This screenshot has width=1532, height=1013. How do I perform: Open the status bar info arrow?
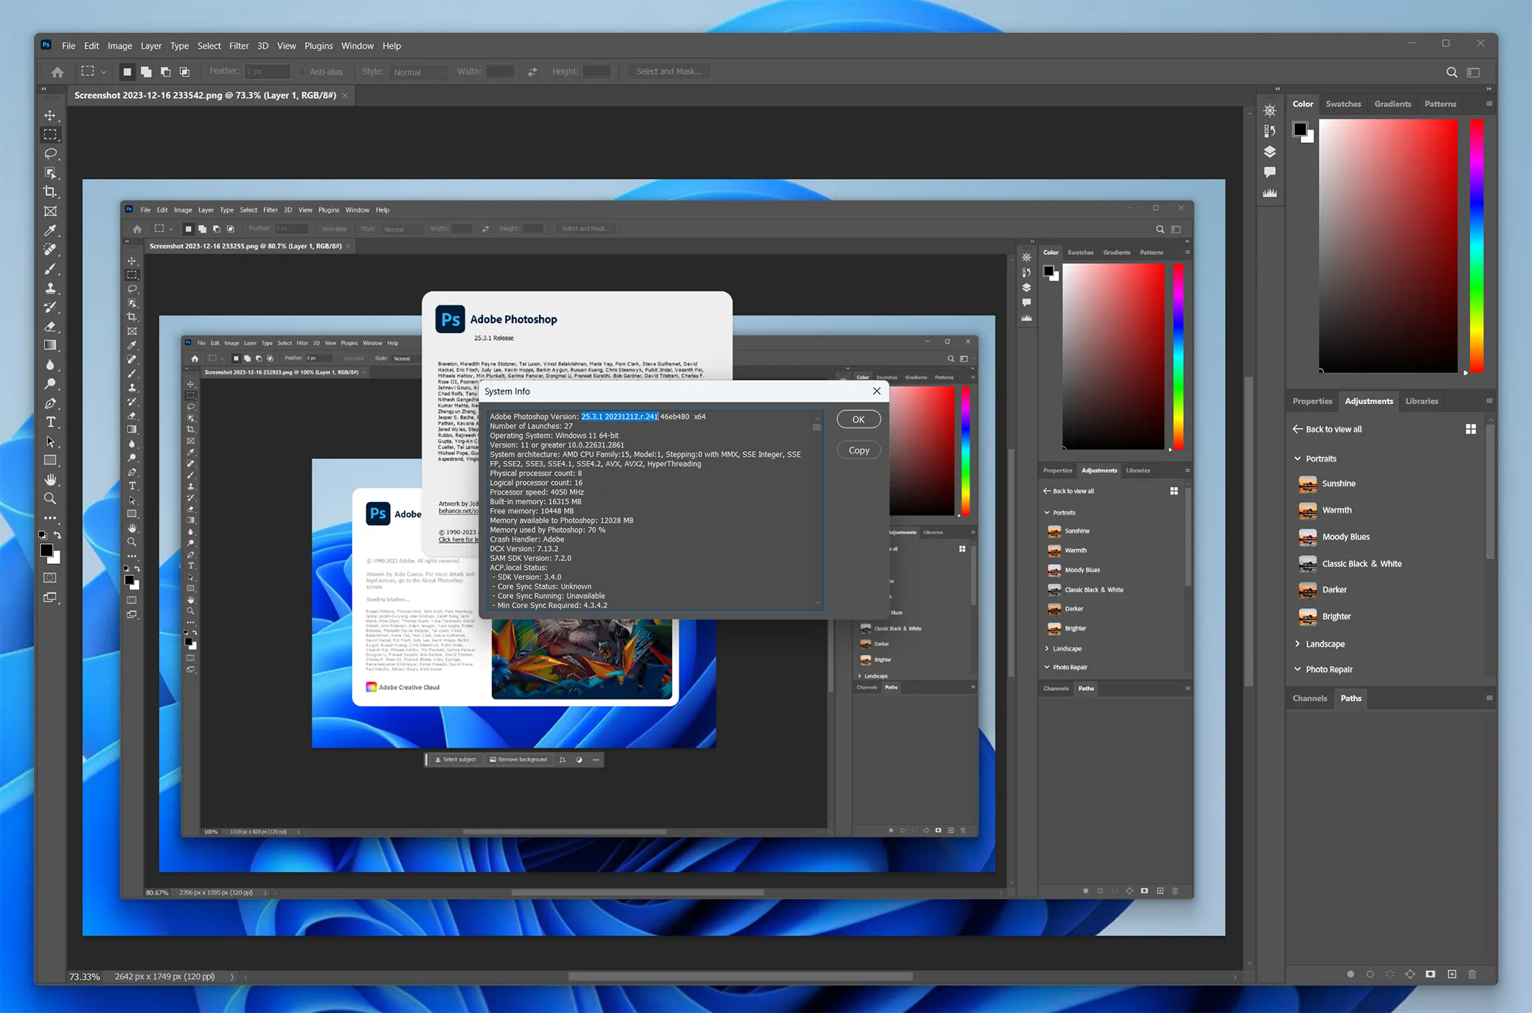(231, 976)
